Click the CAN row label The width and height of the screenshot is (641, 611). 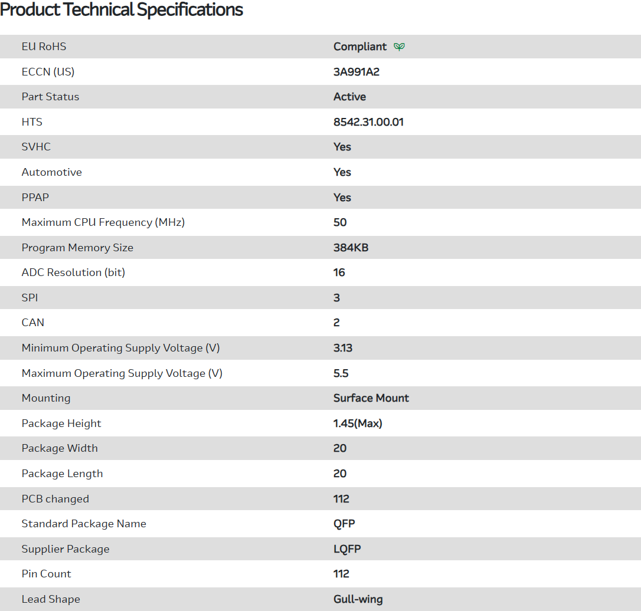click(32, 323)
